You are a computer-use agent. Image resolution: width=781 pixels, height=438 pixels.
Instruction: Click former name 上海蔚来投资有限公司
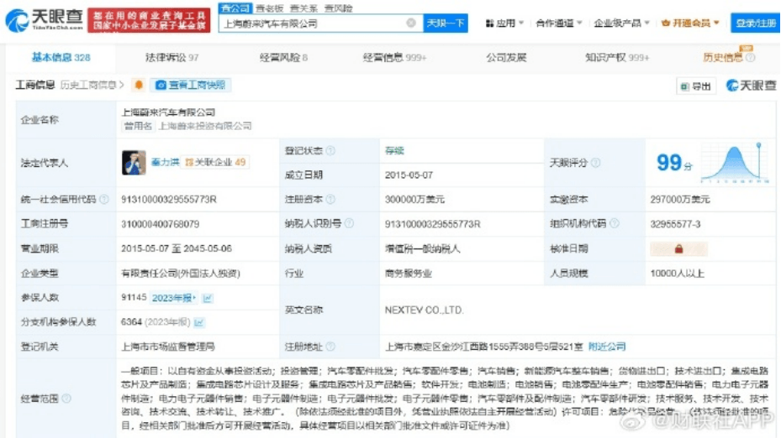pyautogui.click(x=205, y=126)
